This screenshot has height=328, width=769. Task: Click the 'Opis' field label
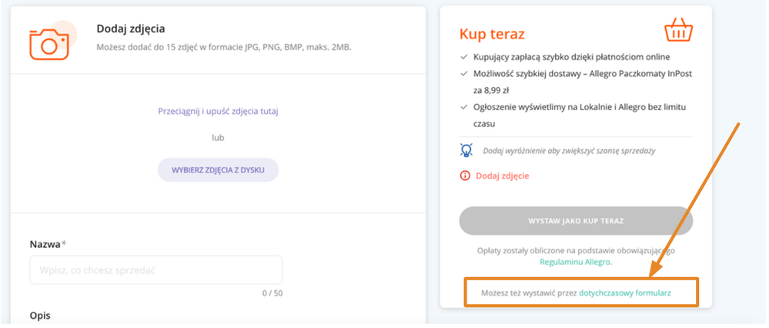(40, 316)
